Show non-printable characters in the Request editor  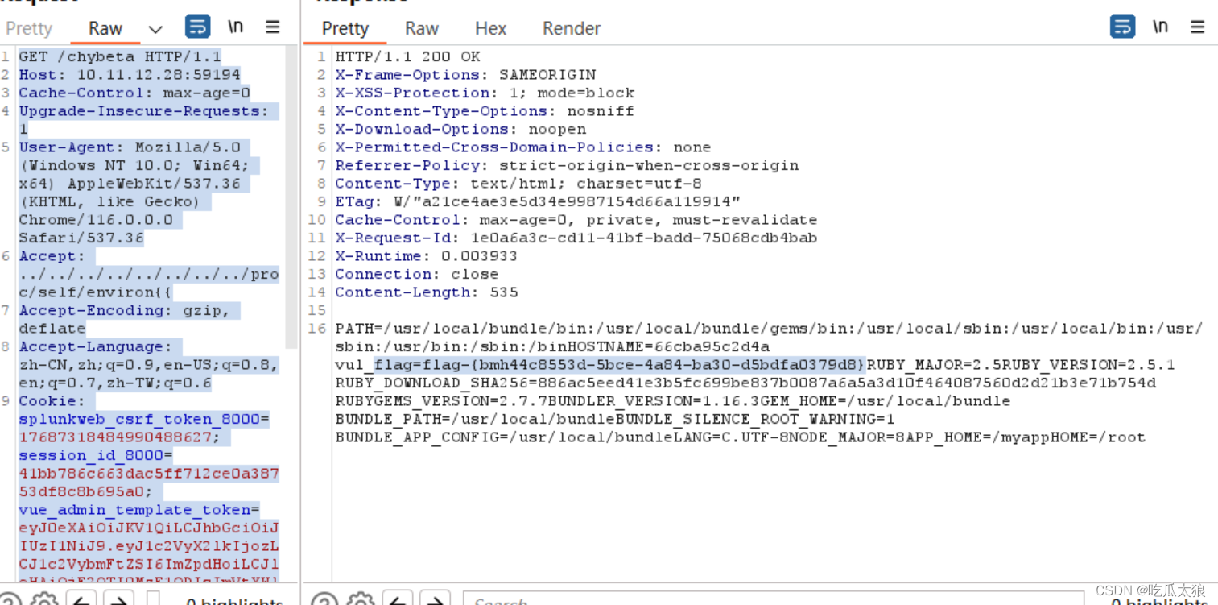236,27
